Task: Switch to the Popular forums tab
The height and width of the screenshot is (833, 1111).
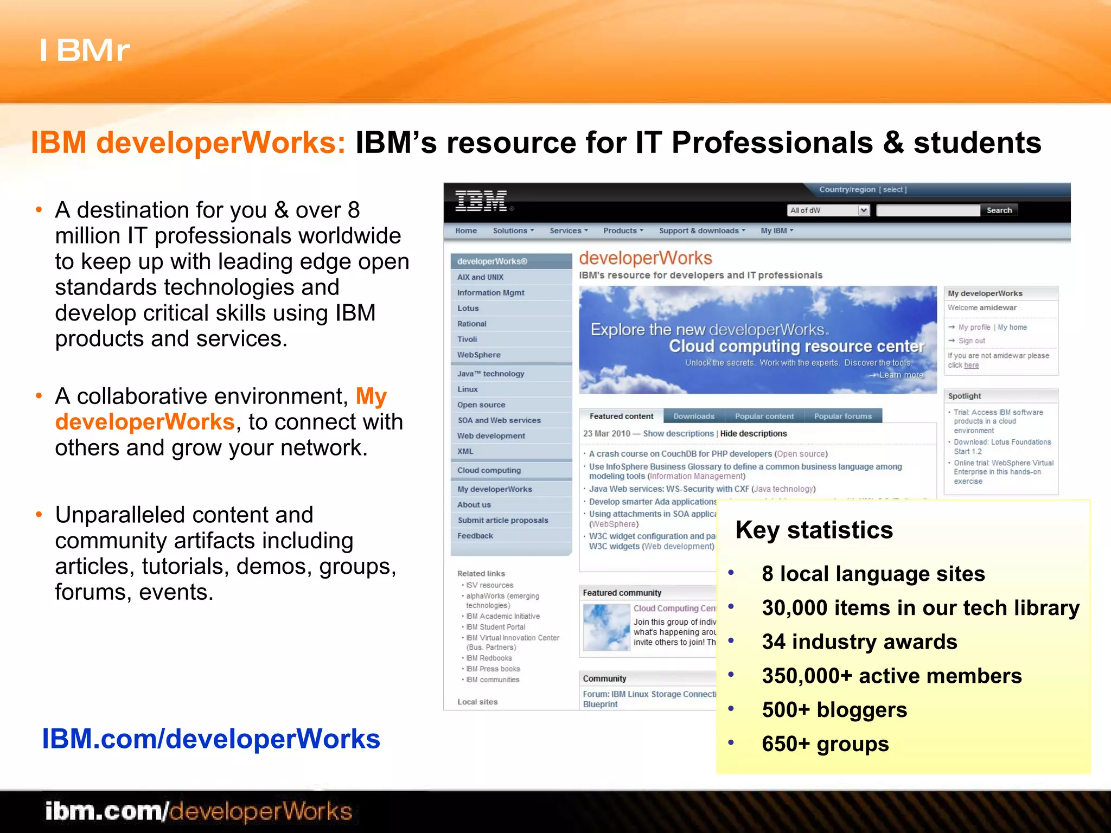Action: (x=842, y=416)
